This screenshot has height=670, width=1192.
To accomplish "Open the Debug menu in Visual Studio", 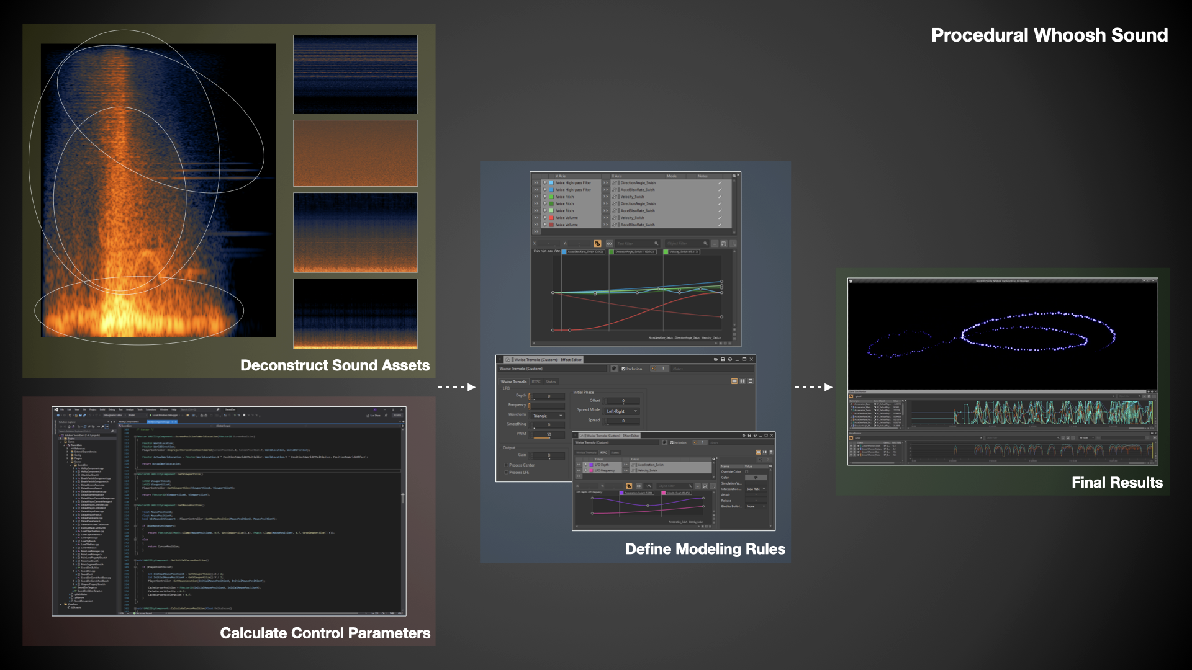I will pos(112,409).
